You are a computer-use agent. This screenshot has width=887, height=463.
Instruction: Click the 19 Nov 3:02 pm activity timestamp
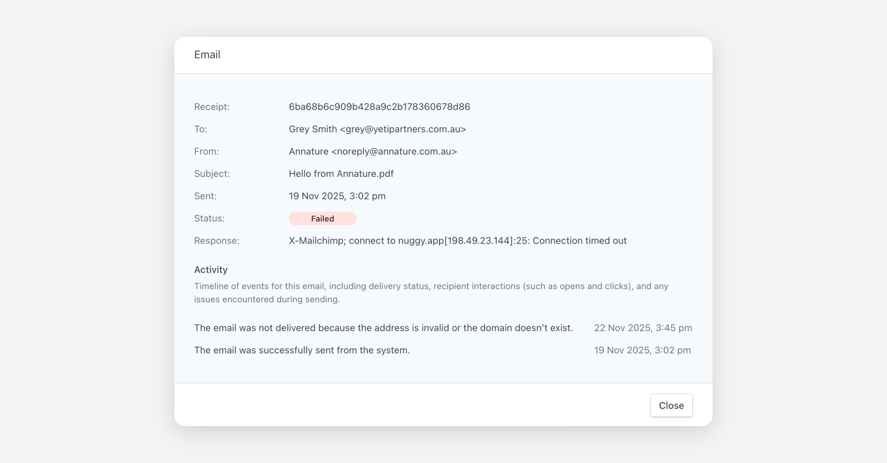coord(642,350)
